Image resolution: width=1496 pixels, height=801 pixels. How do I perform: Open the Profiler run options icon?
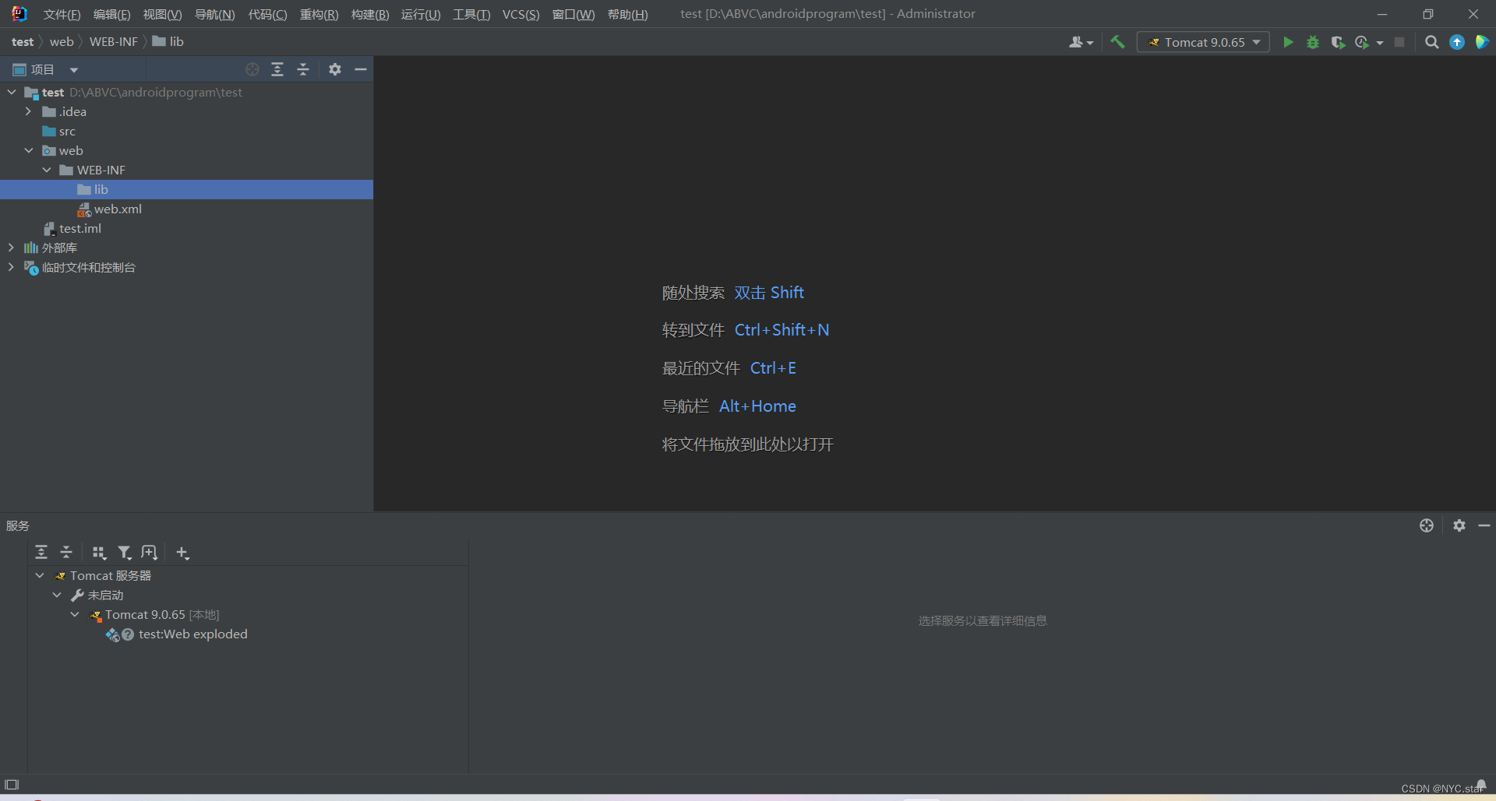pyautogui.click(x=1364, y=42)
